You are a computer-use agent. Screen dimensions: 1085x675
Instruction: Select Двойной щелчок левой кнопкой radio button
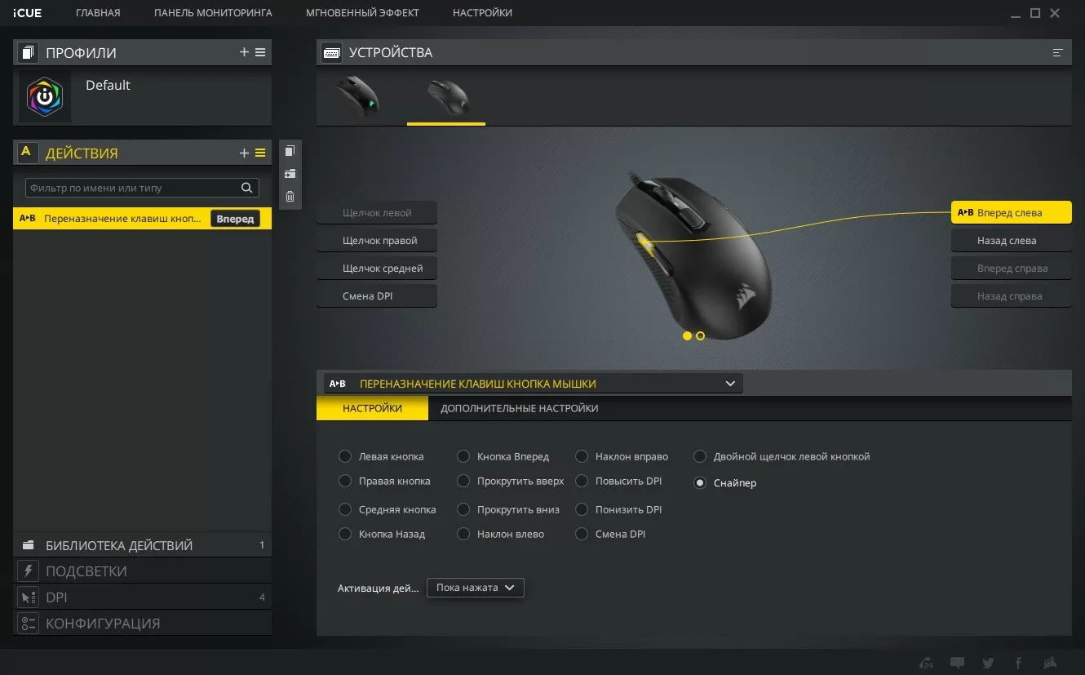click(x=699, y=456)
